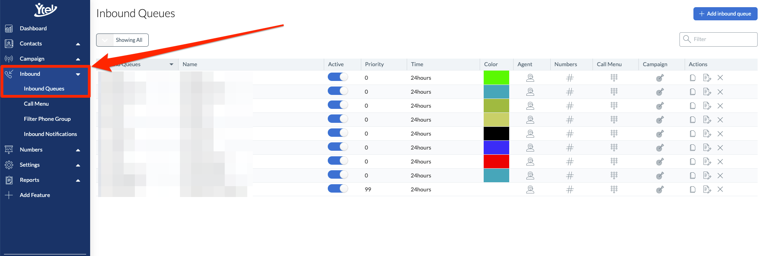Click Add inbound queue button
Image resolution: width=764 pixels, height=256 pixels.
(725, 14)
